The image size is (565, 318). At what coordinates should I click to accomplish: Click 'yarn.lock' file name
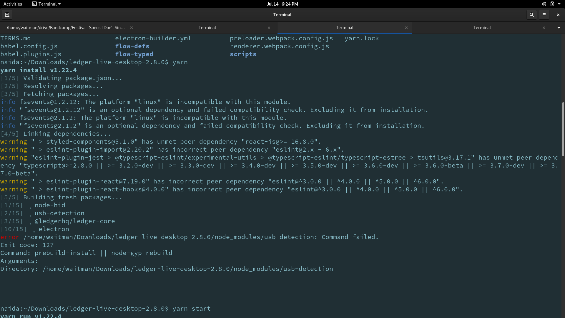(362, 38)
